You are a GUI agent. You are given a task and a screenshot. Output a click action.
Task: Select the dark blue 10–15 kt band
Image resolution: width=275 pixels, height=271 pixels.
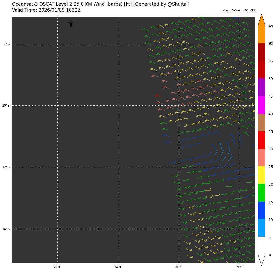261,210
